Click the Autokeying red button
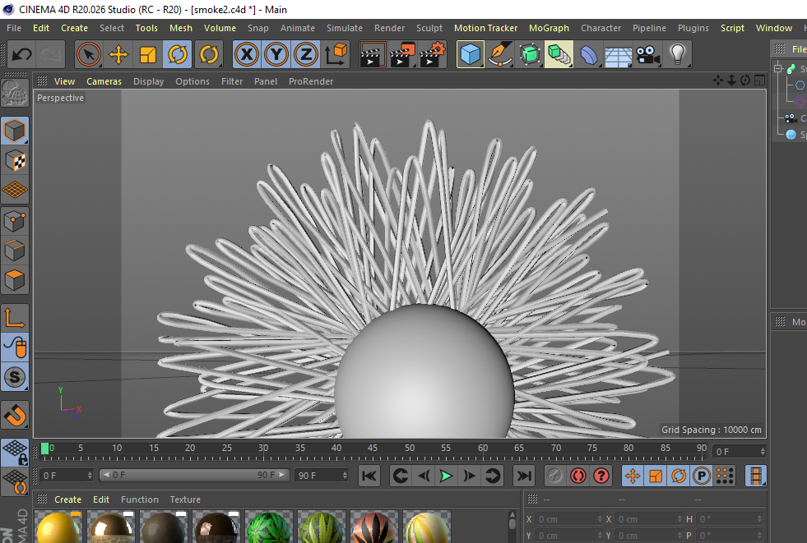807x543 pixels. coord(577,476)
